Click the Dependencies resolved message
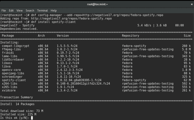The width and height of the screenshot is (194, 120). coord(19,29)
